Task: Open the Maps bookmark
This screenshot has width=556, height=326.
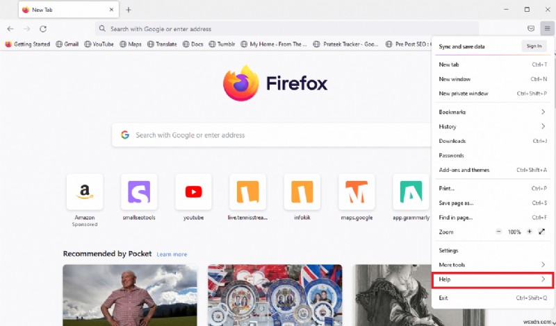Action: pos(131,44)
